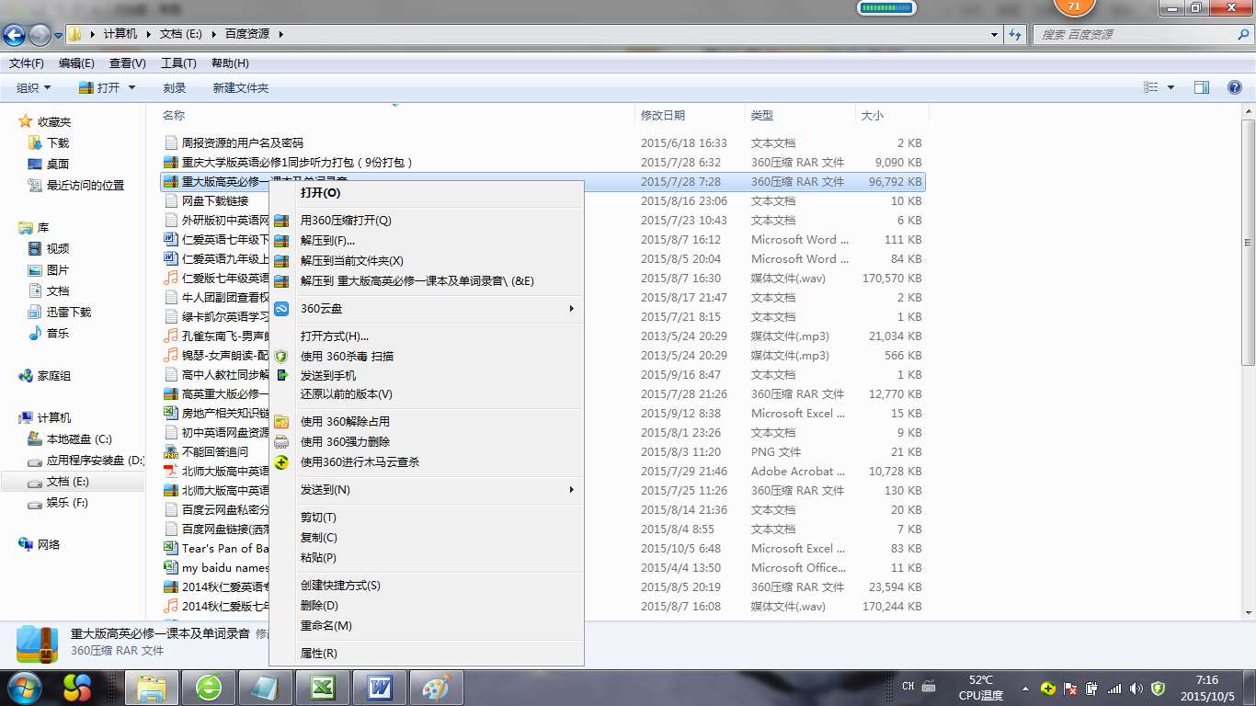Image resolution: width=1256 pixels, height=706 pixels.
Task: Click the change view icon in toolbar
Action: tap(1151, 87)
